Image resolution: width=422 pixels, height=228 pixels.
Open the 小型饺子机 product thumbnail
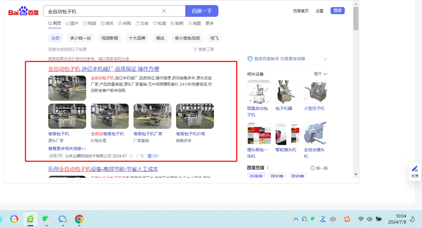coord(316,92)
